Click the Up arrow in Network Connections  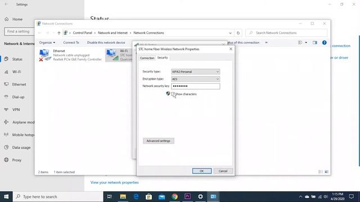pos(58,33)
